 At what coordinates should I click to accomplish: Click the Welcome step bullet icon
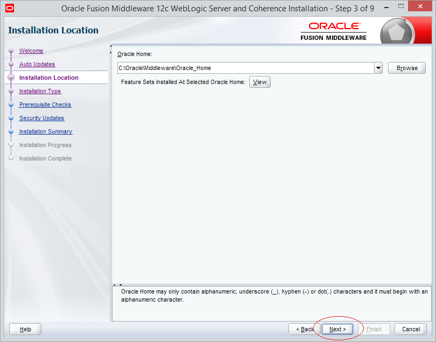pyautogui.click(x=11, y=51)
